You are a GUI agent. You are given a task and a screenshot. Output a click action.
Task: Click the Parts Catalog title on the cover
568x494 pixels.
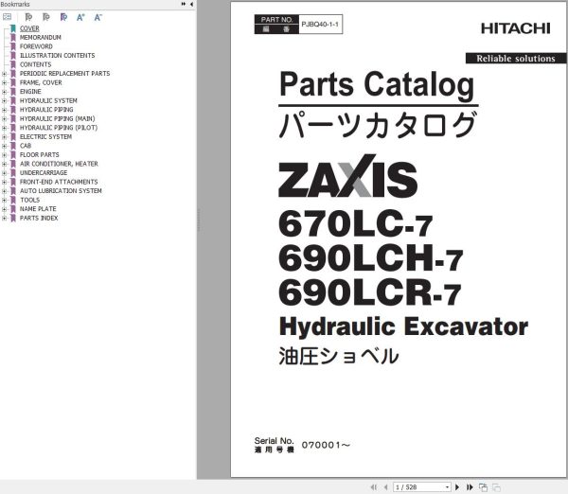point(377,84)
